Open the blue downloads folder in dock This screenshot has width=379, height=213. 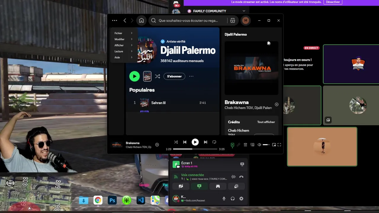83,200
